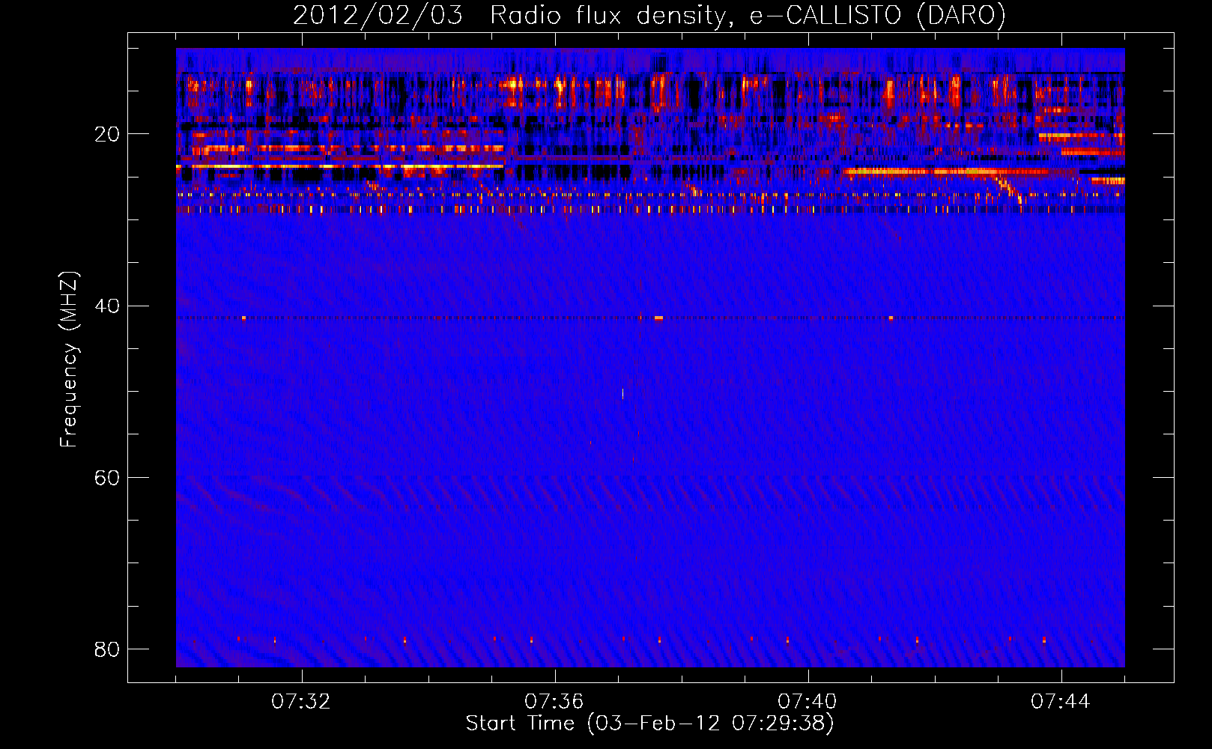Click the 07:44 time tick label

[1061, 702]
